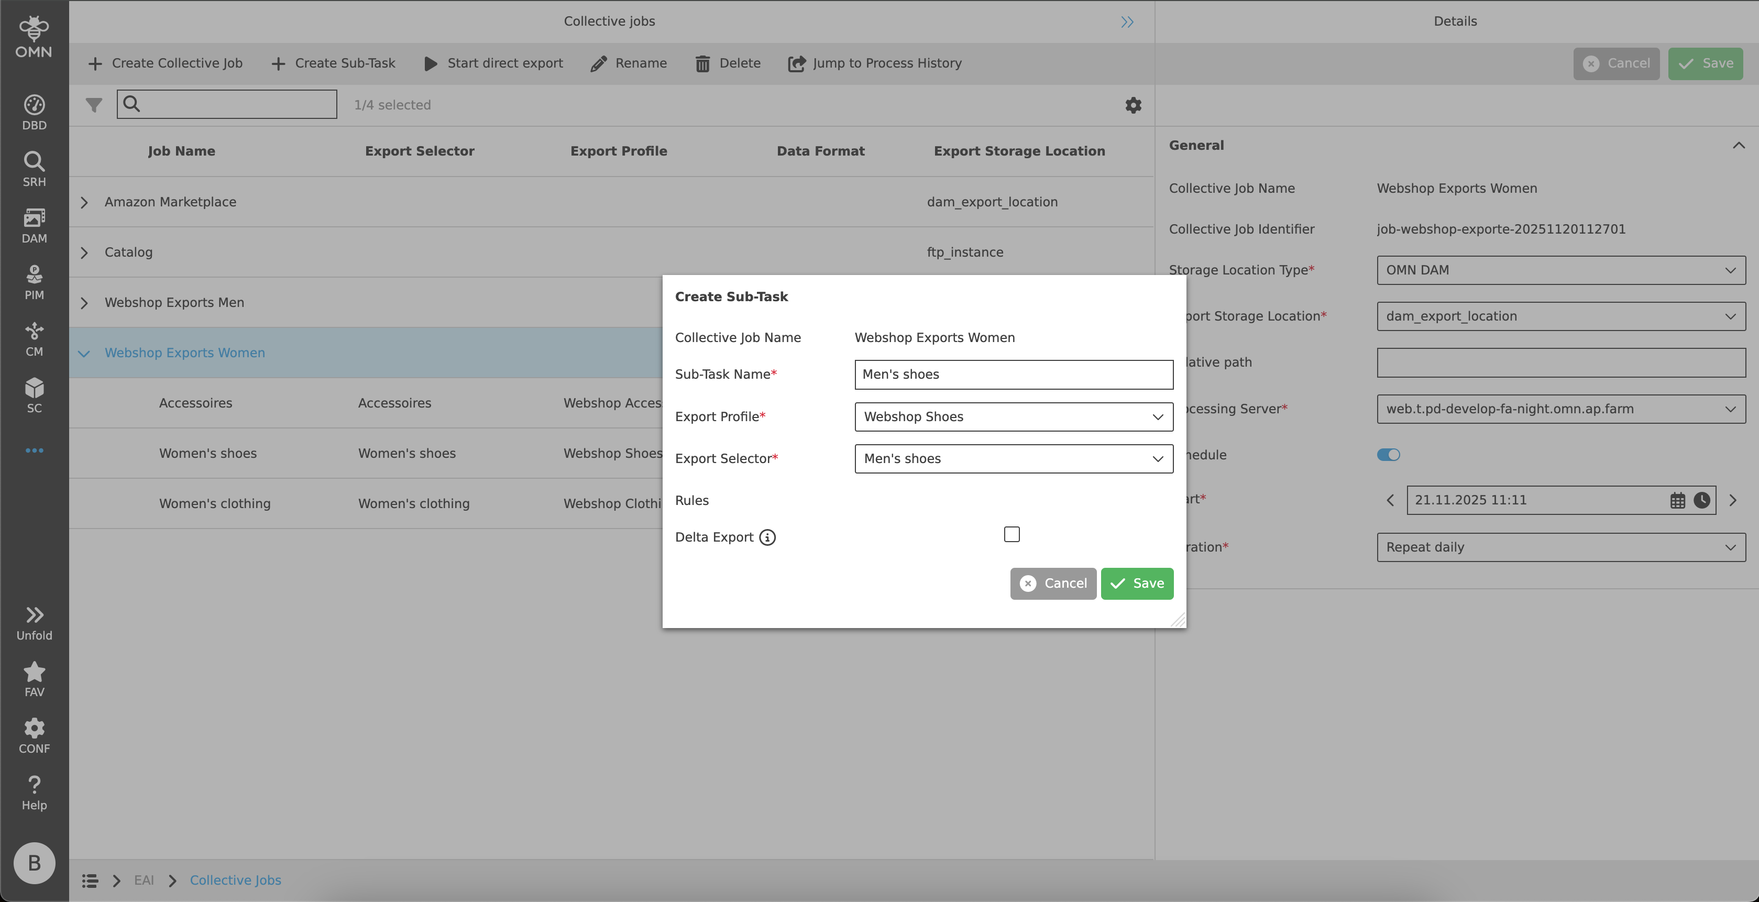
Task: Disable the schedule toggle in Details
Action: click(x=1388, y=454)
